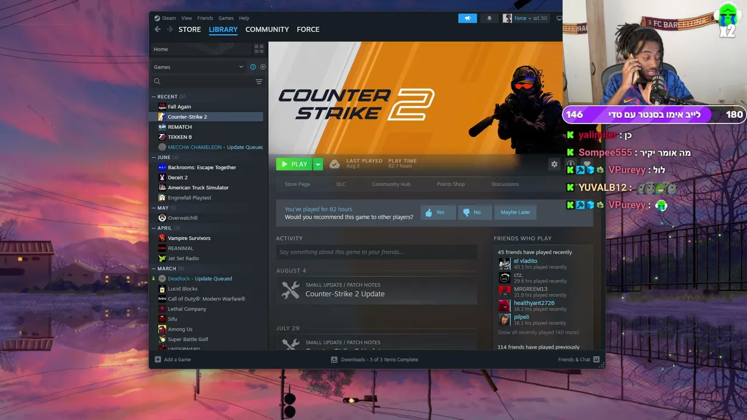Collapse the RECENT section
The height and width of the screenshot is (420, 747).
(153, 97)
